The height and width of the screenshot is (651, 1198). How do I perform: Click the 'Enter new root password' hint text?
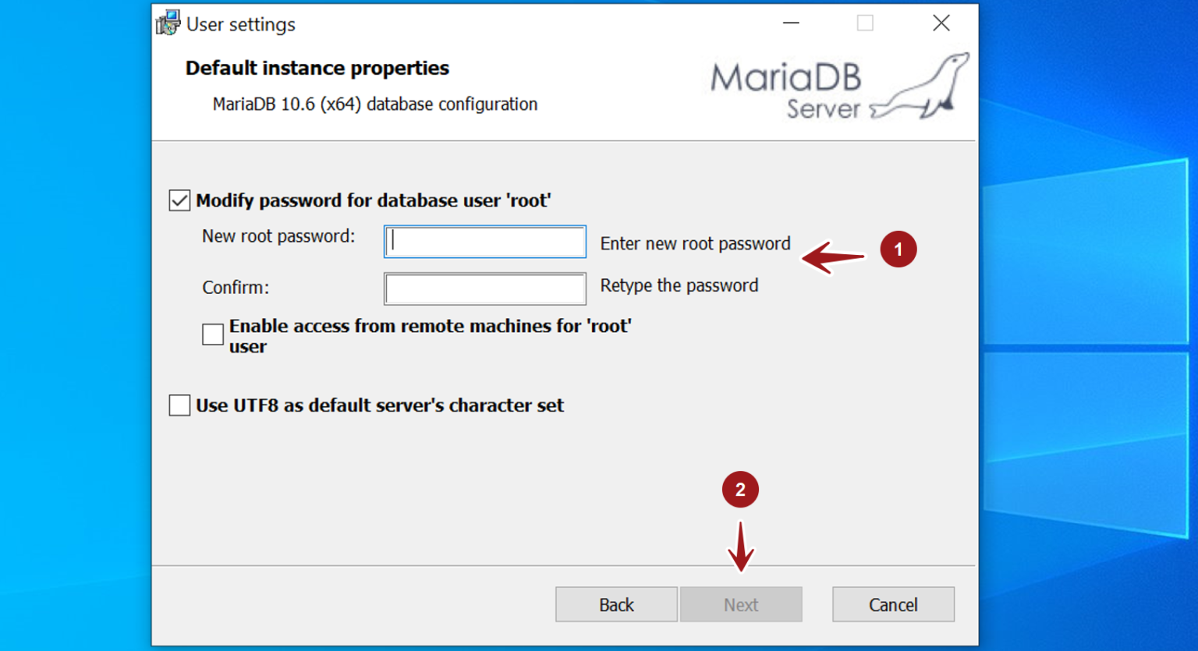pyautogui.click(x=695, y=243)
